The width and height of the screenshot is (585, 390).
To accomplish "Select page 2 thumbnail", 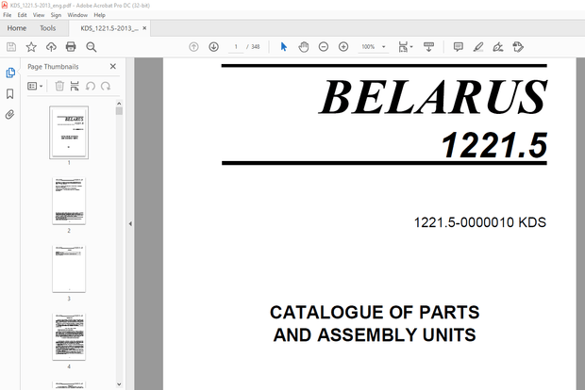I will click(69, 202).
